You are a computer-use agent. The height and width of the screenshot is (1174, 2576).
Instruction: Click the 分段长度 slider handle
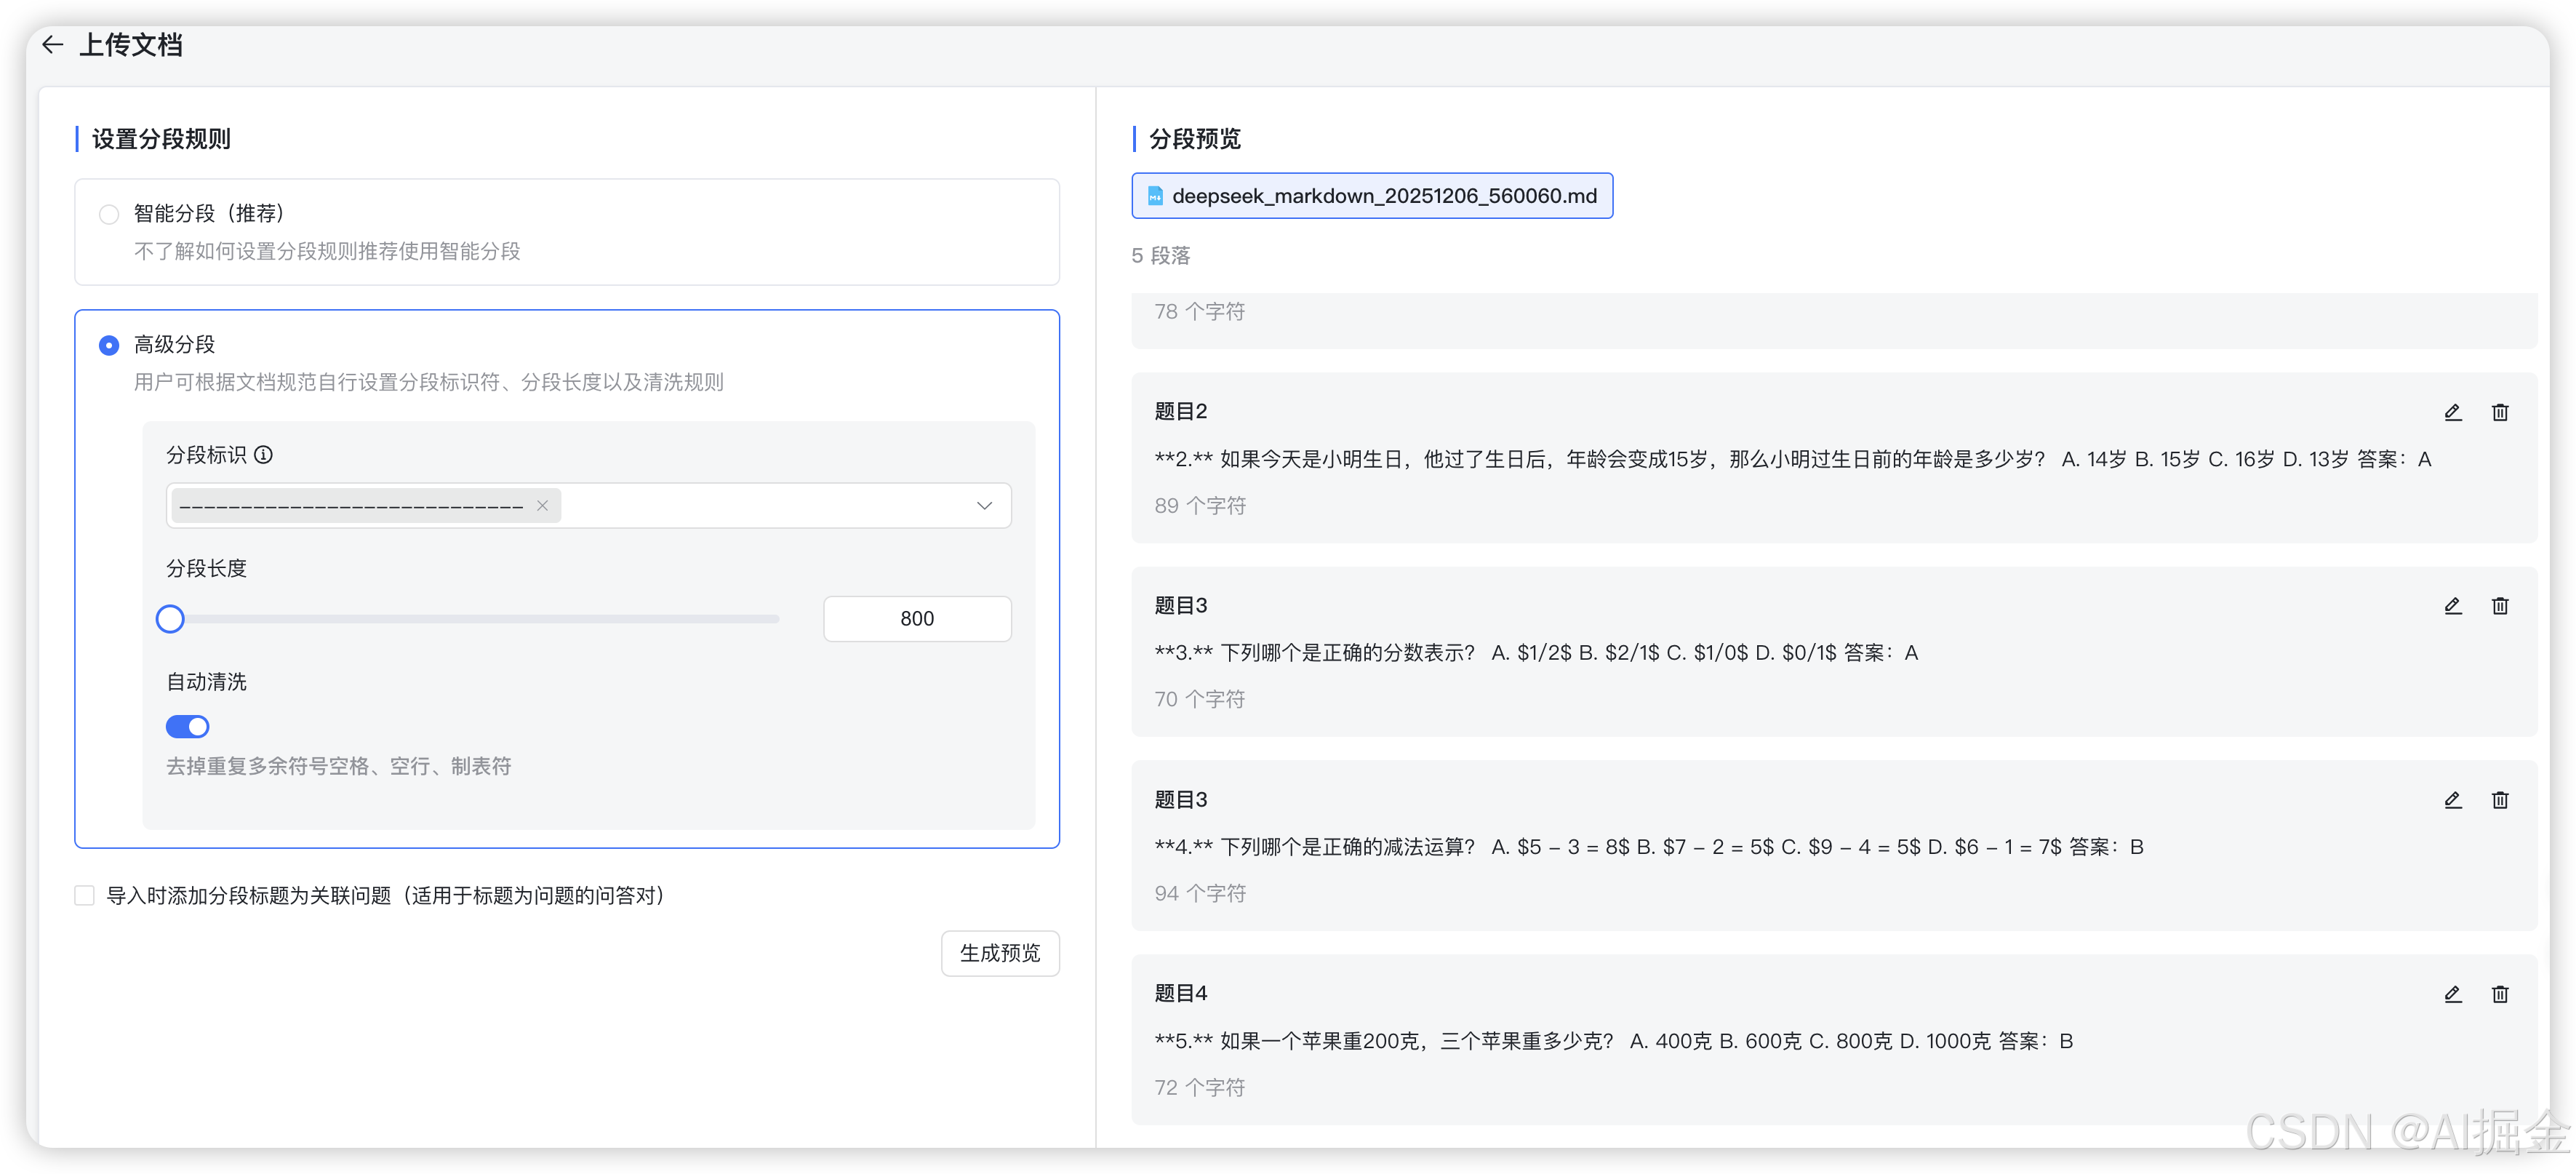(x=170, y=618)
